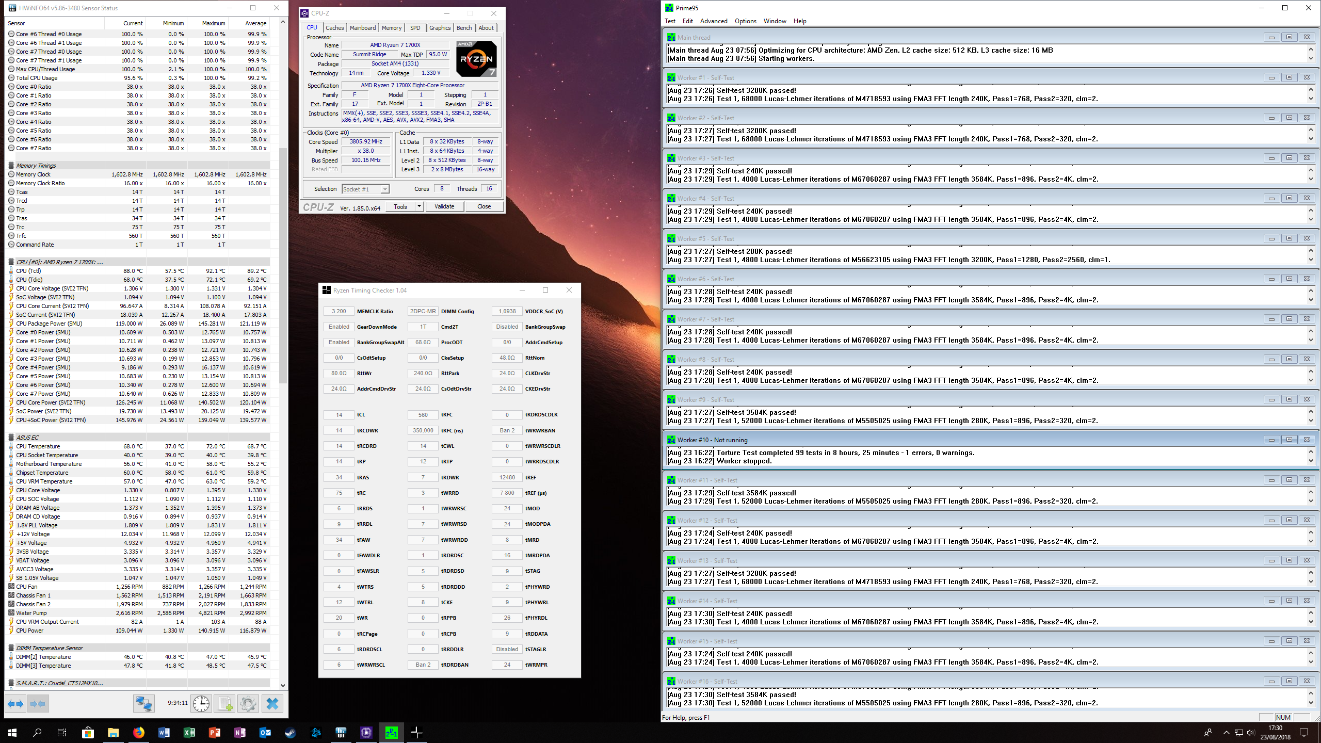Open Battle.net from taskbar
1321x743 pixels.
click(316, 732)
